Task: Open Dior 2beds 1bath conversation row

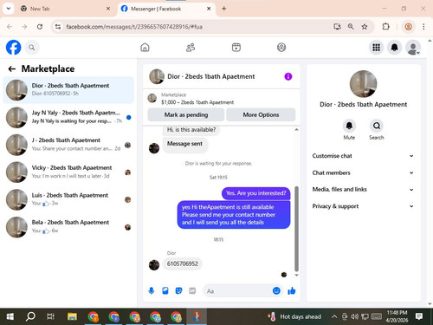Action: coord(68,90)
